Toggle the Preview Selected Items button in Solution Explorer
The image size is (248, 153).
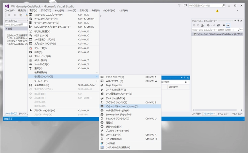click(228, 25)
